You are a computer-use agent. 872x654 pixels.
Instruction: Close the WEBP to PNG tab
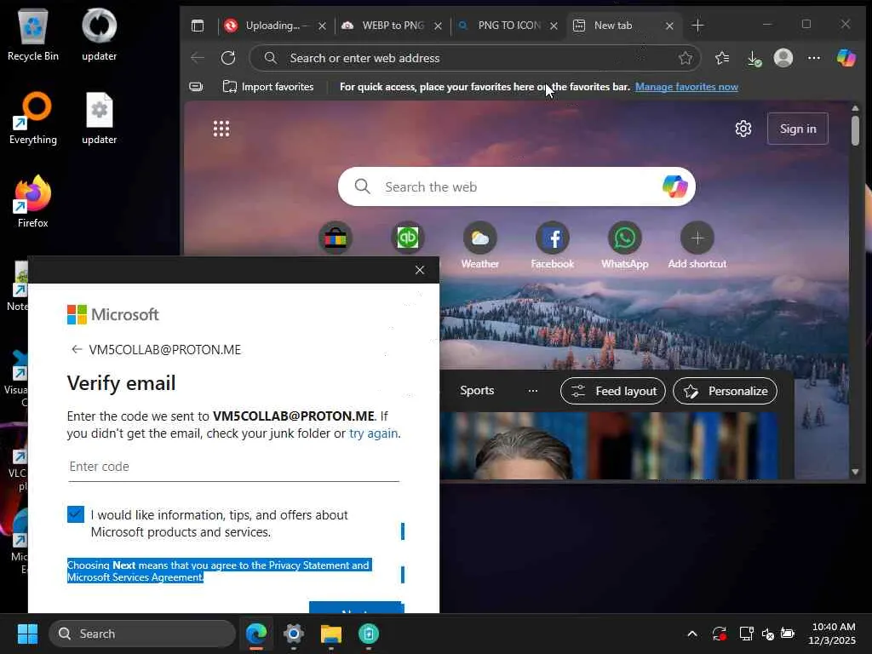439,26
